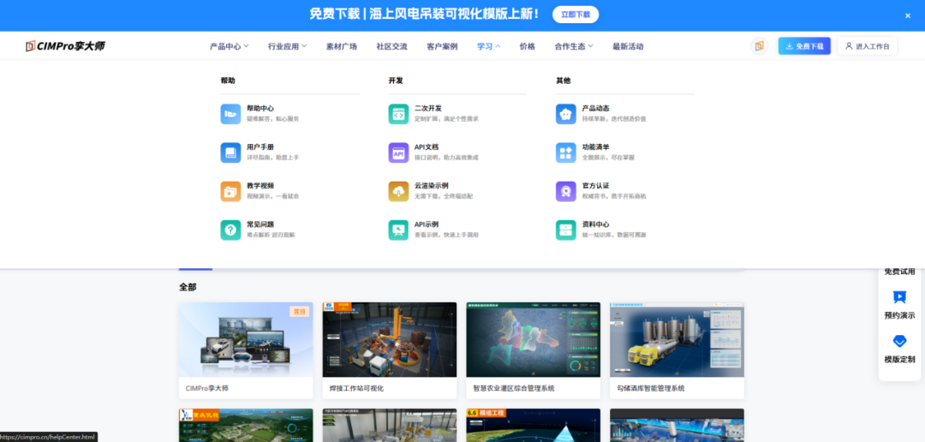This screenshot has height=442, width=925.
Task: Click the 模版定制 sidebar icon
Action: pos(899,341)
